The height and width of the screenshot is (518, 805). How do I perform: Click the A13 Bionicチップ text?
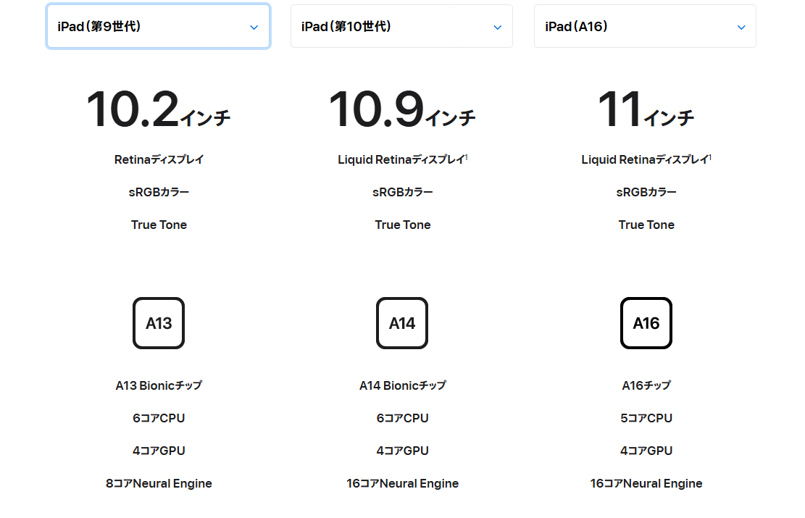point(159,385)
